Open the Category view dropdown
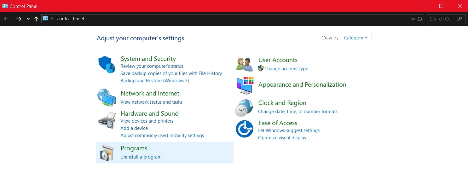 pyautogui.click(x=355, y=38)
